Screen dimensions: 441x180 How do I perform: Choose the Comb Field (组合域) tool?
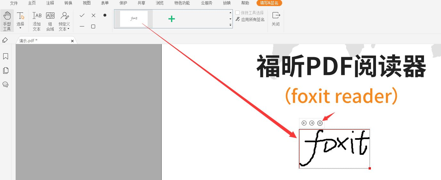[50, 21]
